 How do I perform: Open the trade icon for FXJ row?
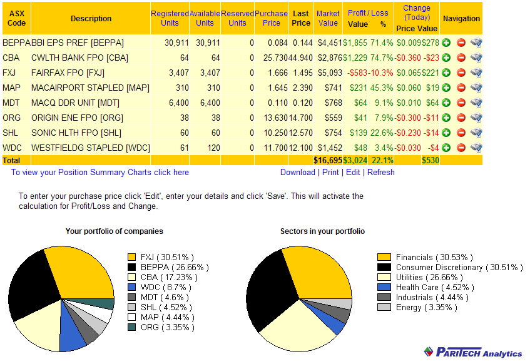click(x=476, y=73)
